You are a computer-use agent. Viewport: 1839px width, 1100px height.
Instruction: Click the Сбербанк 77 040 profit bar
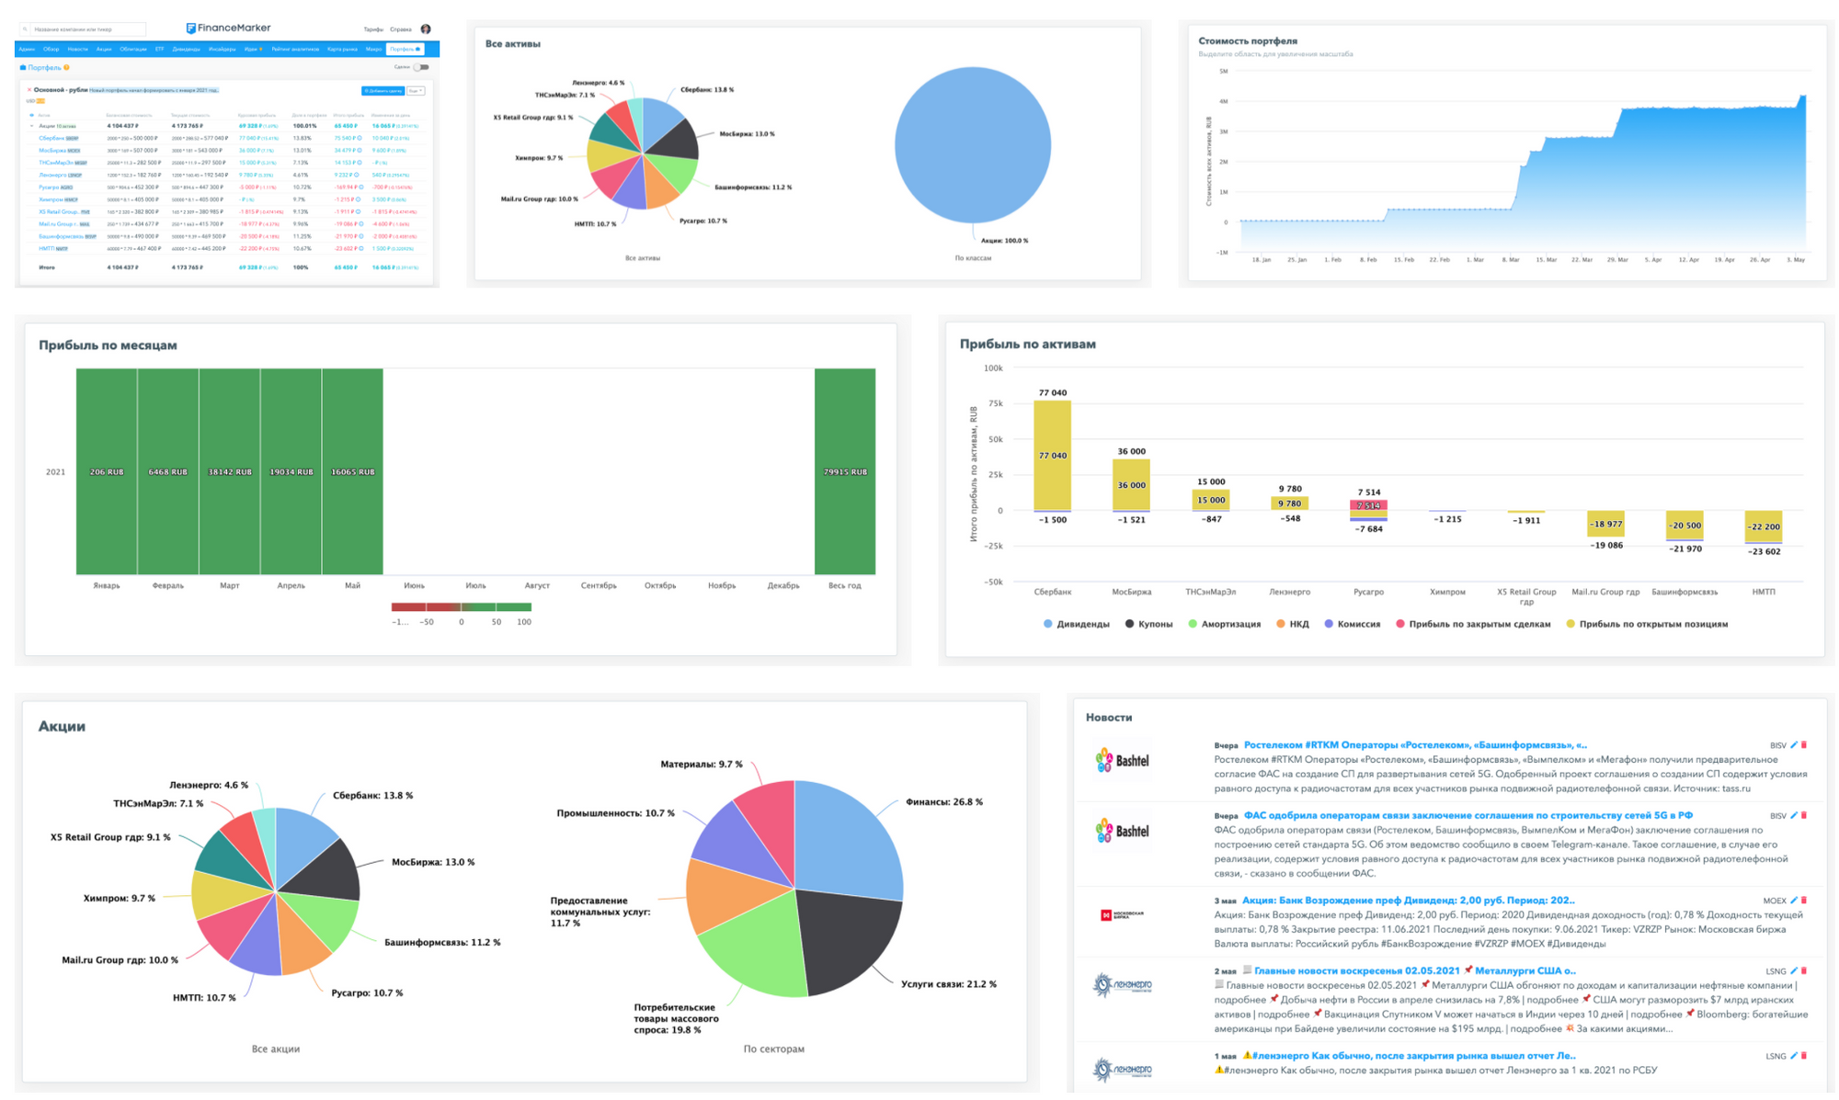click(1053, 456)
